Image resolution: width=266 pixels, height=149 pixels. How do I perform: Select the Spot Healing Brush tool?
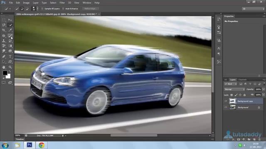click(4, 36)
